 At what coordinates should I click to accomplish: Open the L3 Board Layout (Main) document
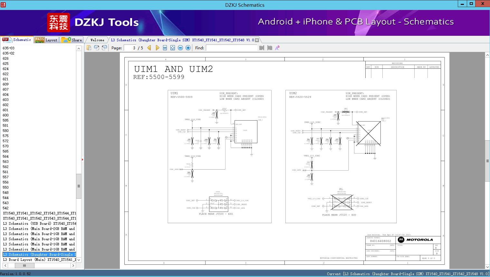(x=35, y=259)
